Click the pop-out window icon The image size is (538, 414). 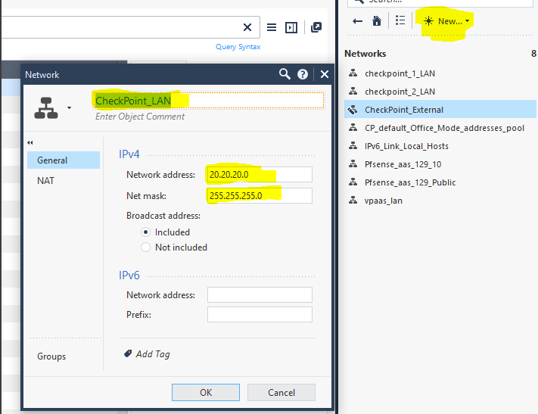pyautogui.click(x=316, y=27)
